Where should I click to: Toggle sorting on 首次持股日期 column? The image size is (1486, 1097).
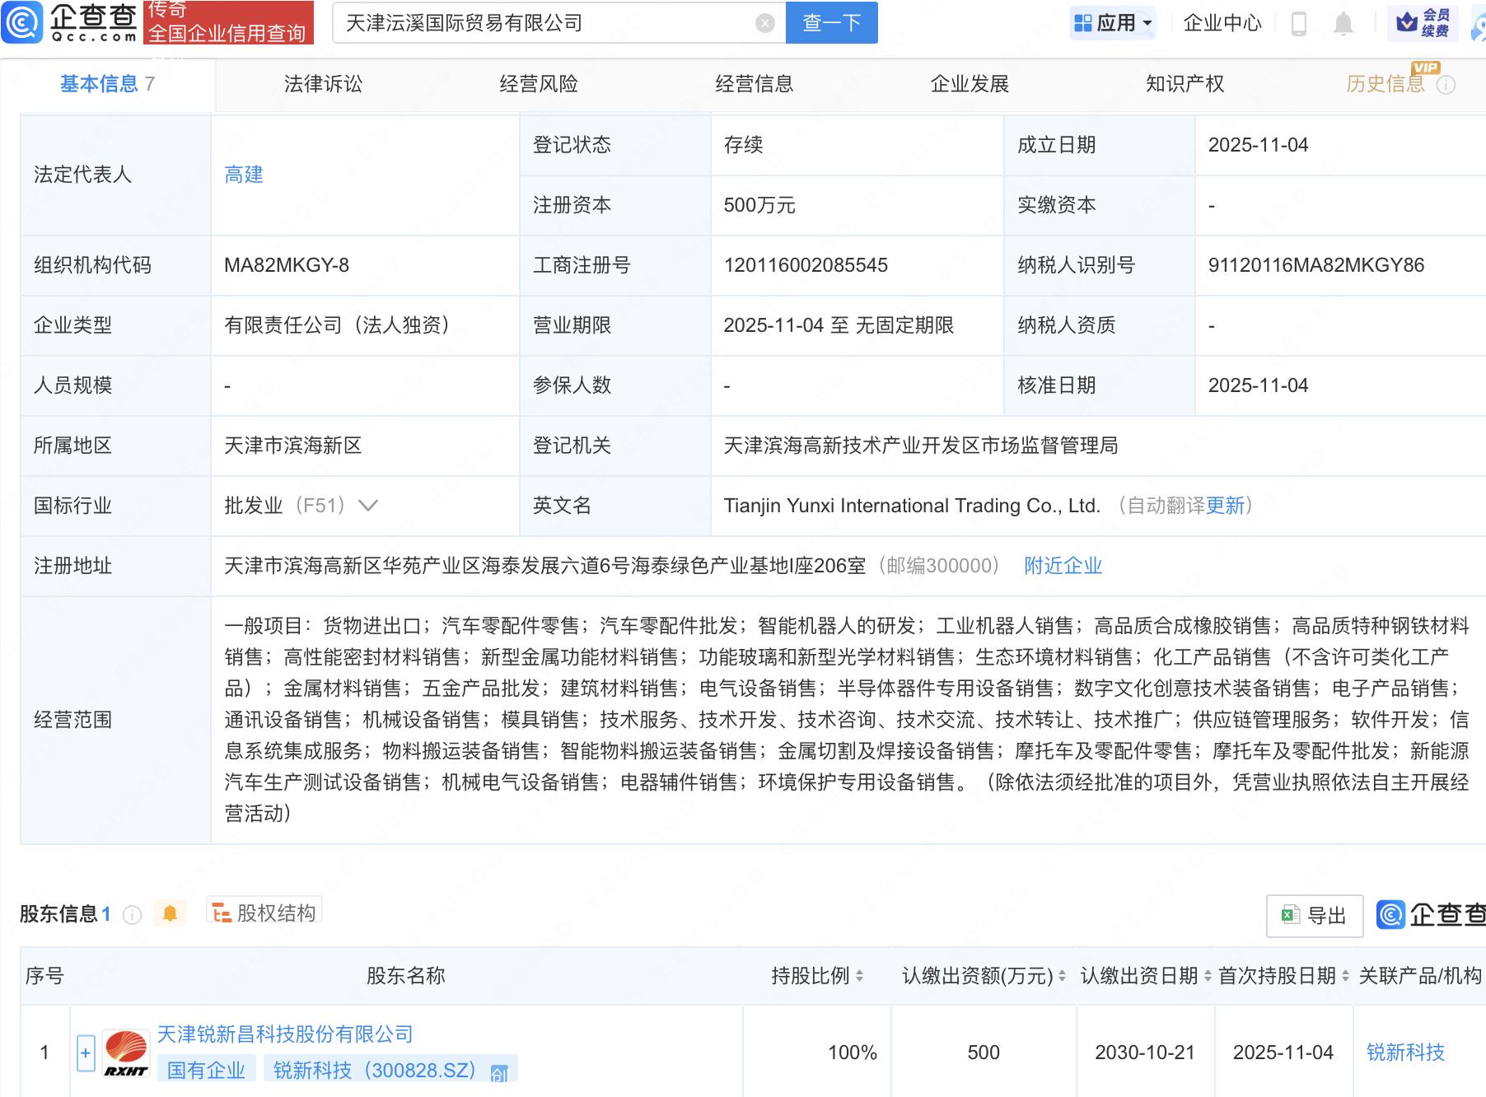tap(1344, 977)
